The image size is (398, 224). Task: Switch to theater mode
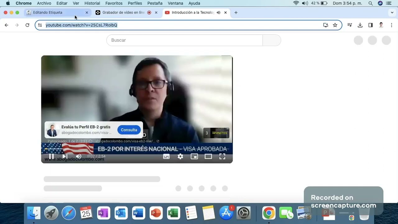click(x=208, y=156)
